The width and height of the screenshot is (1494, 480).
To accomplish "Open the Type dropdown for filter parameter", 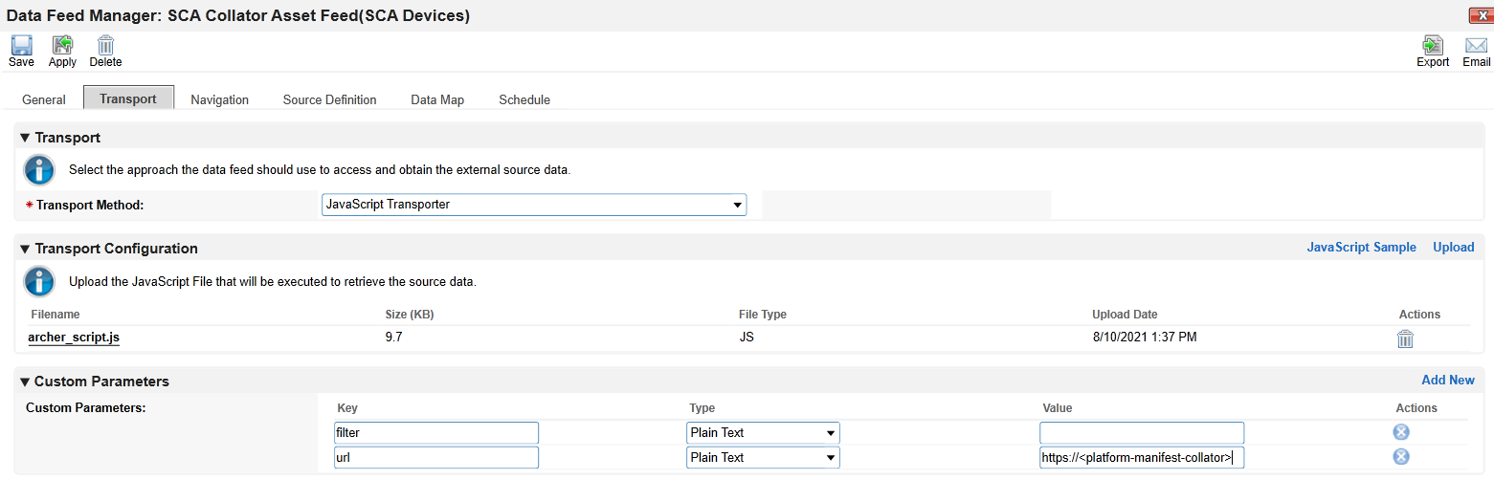I will point(763,432).
